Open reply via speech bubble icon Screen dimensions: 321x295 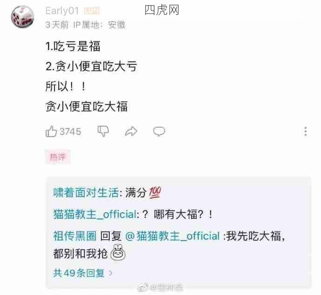coord(159,131)
